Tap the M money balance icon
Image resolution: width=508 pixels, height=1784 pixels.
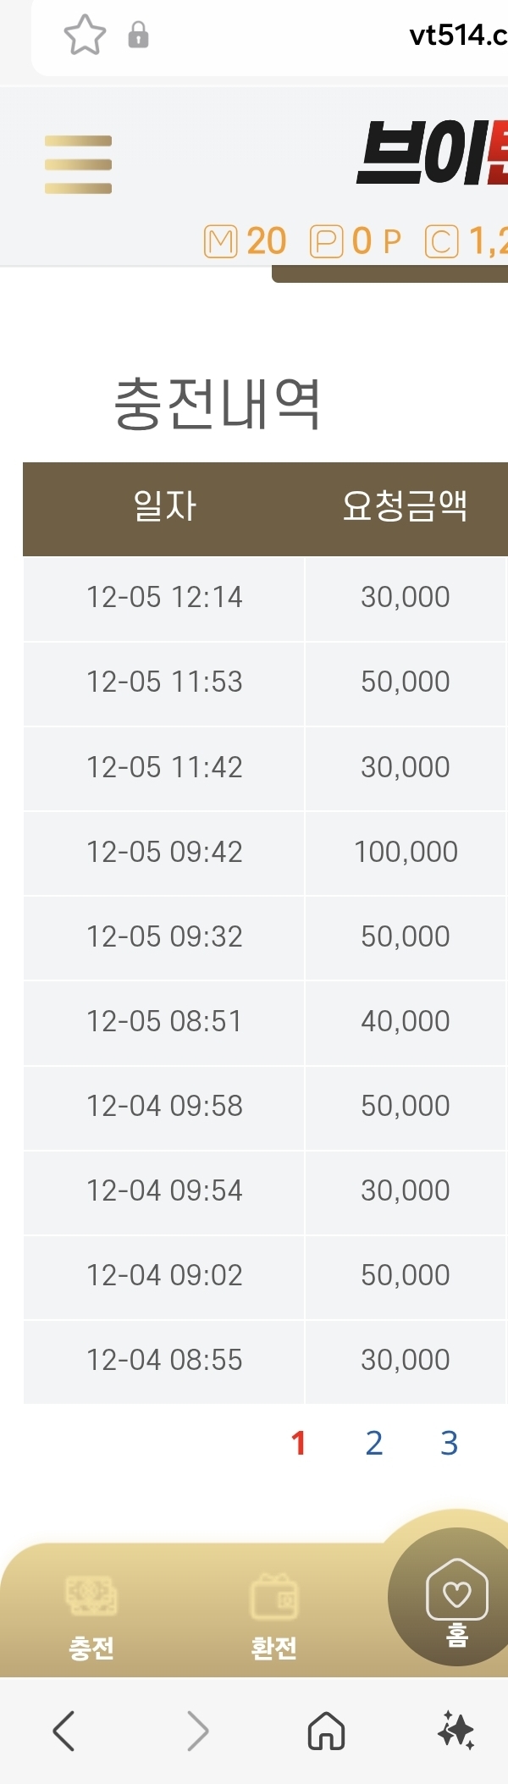(220, 242)
